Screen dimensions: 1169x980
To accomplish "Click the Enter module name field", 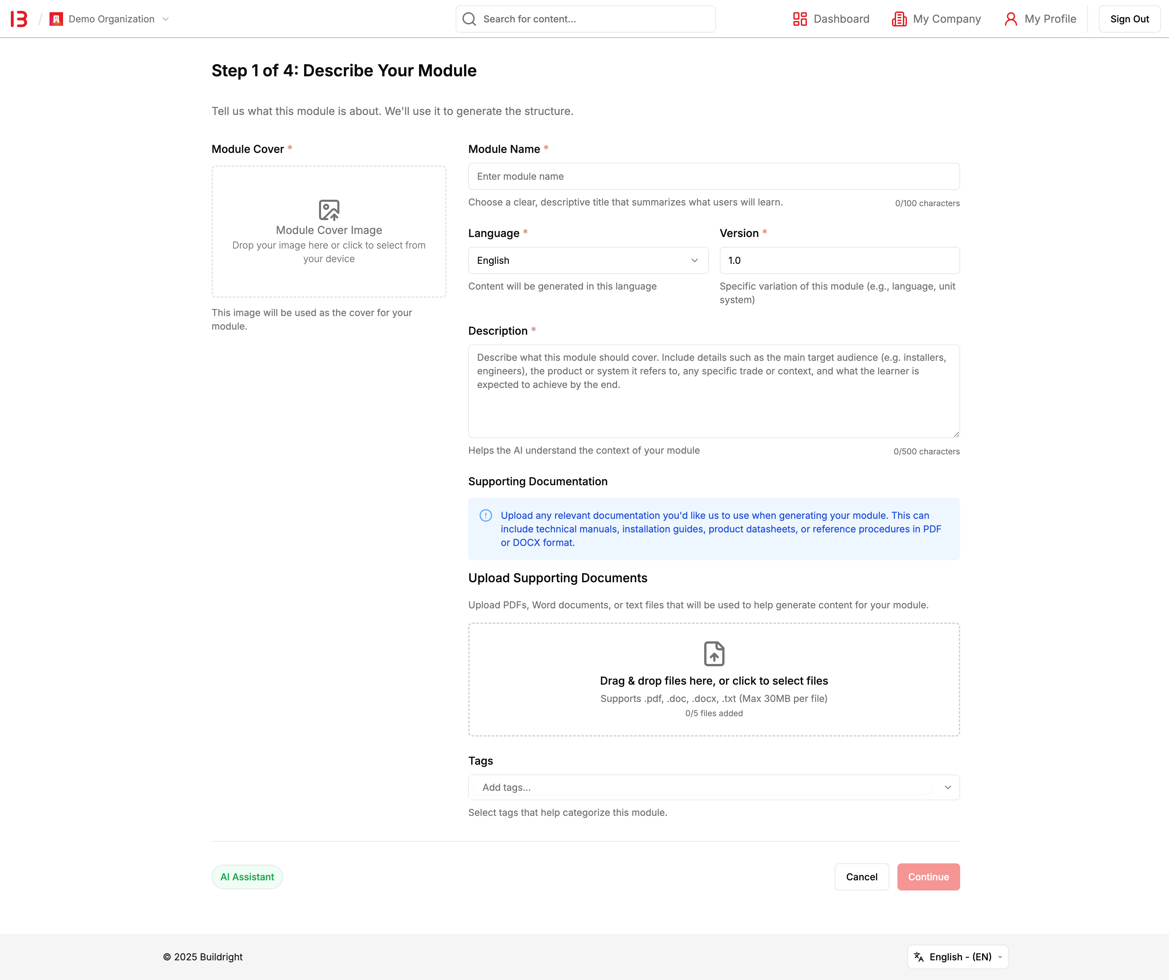I will [x=714, y=177].
